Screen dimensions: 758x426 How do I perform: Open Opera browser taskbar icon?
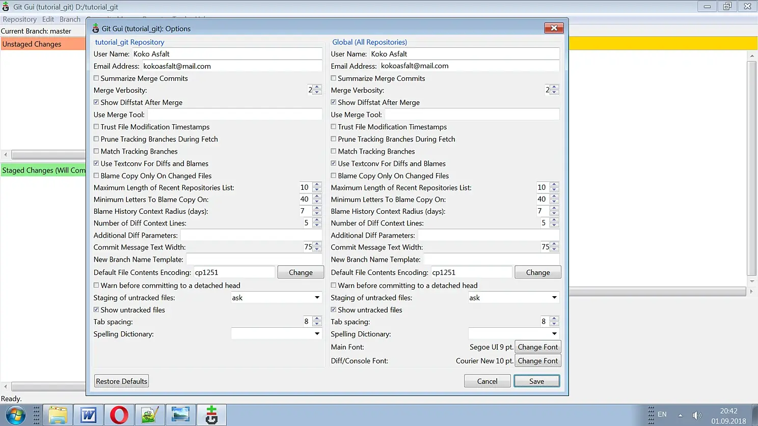pyautogui.click(x=119, y=415)
